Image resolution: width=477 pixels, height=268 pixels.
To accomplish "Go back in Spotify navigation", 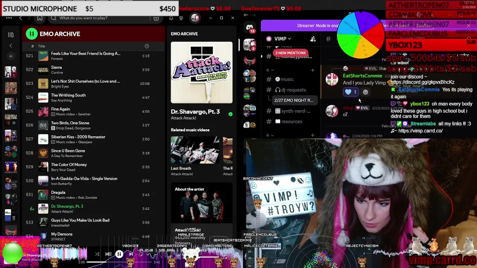I will point(21,18).
